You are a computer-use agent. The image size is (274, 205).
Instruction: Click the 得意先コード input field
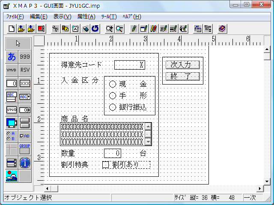coord(129,65)
